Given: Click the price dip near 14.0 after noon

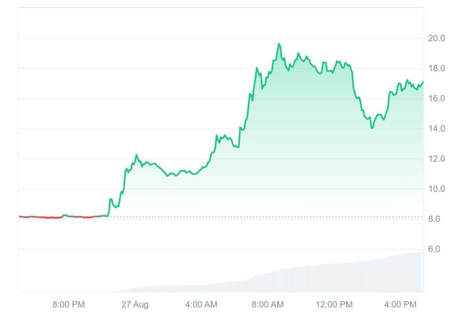Looking at the screenshot, I should click(x=372, y=127).
